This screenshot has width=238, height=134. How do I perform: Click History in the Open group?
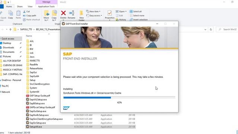pos(121,20)
